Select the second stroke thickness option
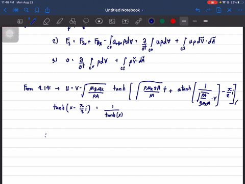Screen dimensions: 245x184 click(195, 21)
